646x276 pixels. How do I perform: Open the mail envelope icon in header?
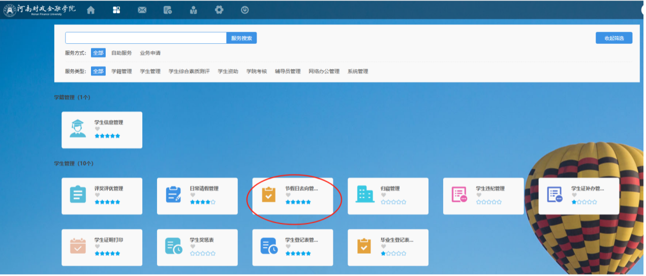pyautogui.click(x=142, y=10)
